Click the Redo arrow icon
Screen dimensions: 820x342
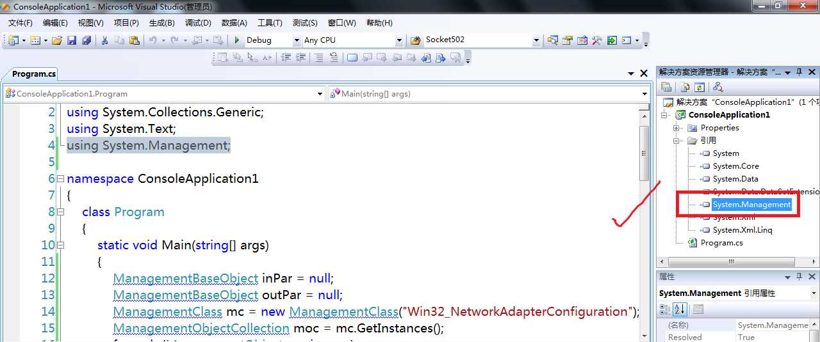tap(175, 40)
